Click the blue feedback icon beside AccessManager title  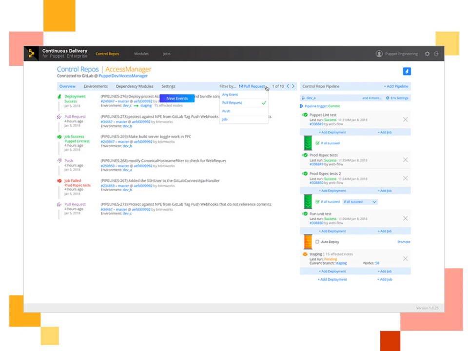[x=407, y=71]
